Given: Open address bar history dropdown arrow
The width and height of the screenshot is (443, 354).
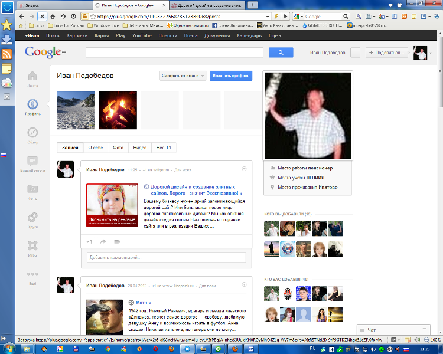Looking at the screenshot, I should (x=268, y=17).
